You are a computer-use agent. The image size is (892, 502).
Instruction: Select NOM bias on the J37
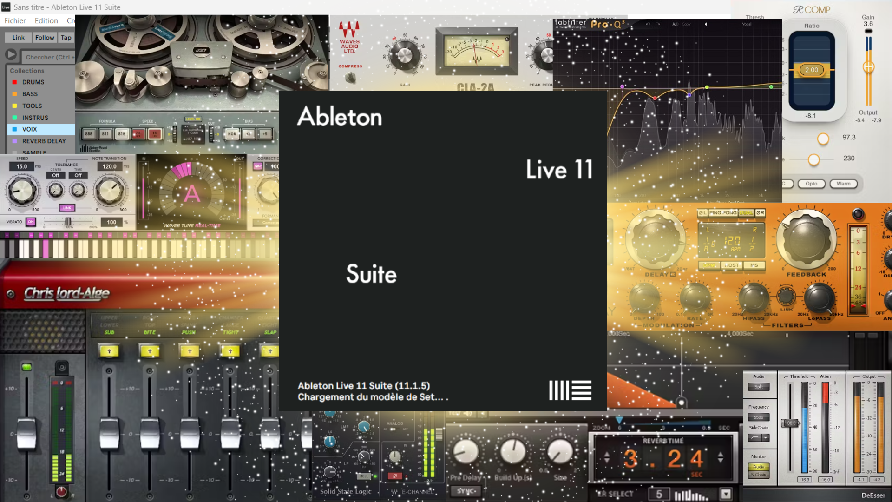pyautogui.click(x=232, y=134)
